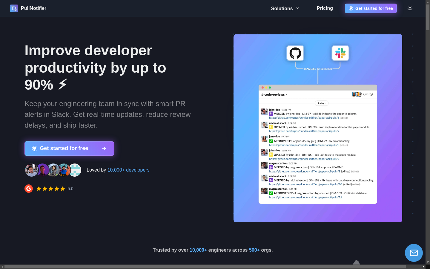The width and height of the screenshot is (430, 269).
Task: Click the pulls/11 GitHub link in mockup
Action: coord(305,197)
